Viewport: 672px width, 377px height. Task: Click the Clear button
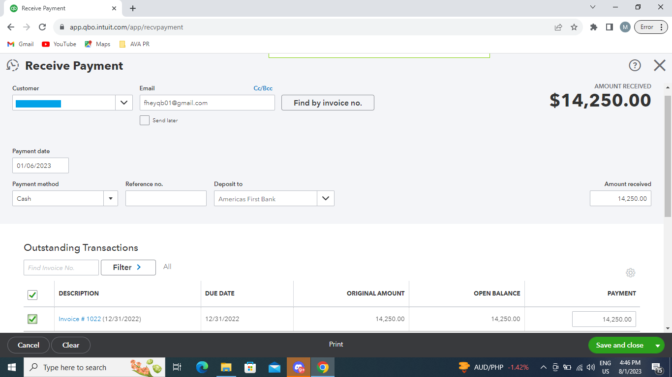pyautogui.click(x=71, y=345)
